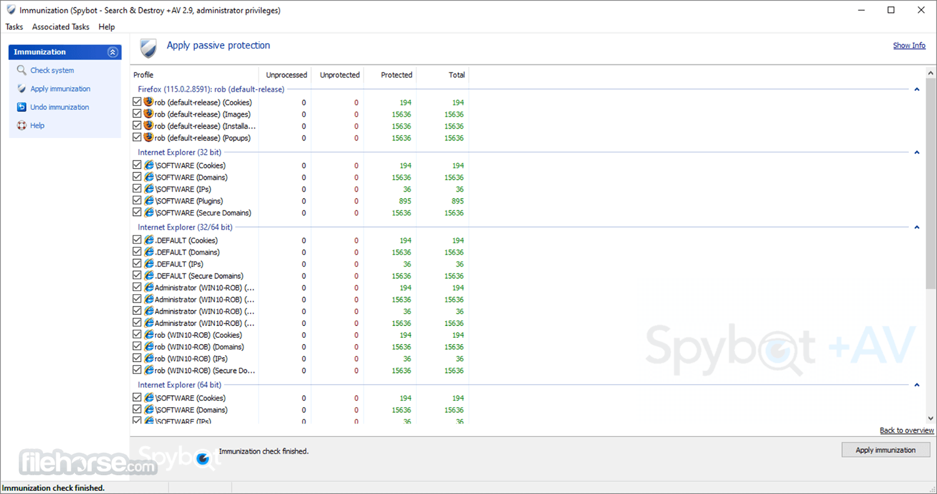Image resolution: width=937 pixels, height=494 pixels.
Task: Uncheck the rob (WIN10-ROB) (Cookies) checkbox
Action: point(137,335)
